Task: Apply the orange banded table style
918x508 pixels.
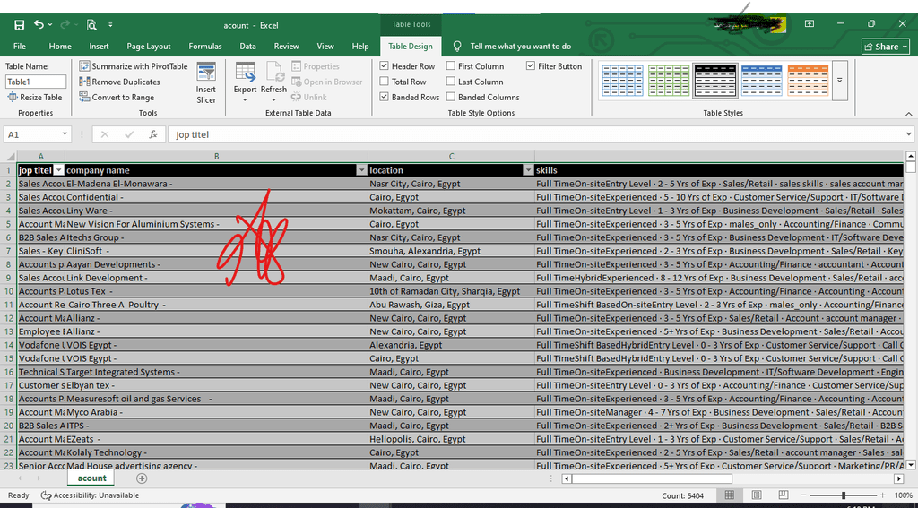Action: [808, 80]
